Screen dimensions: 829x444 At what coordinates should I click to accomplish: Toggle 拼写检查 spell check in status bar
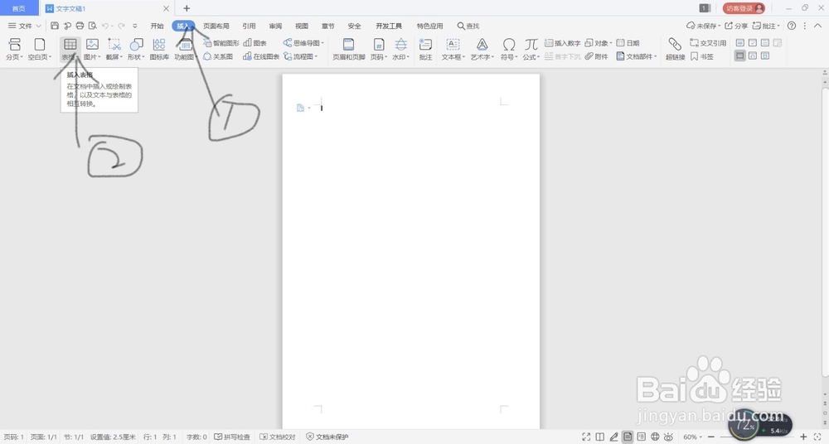point(232,437)
